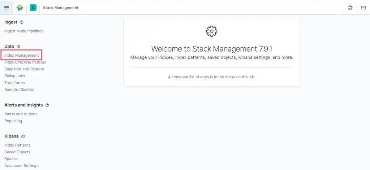Open Index Management
Screen dimensions: 370x170
coord(22,56)
